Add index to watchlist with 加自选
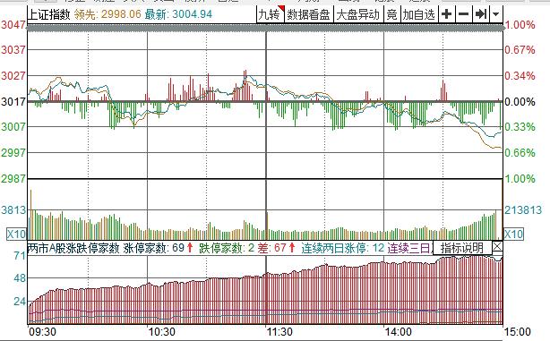550x341 pixels. (x=419, y=14)
